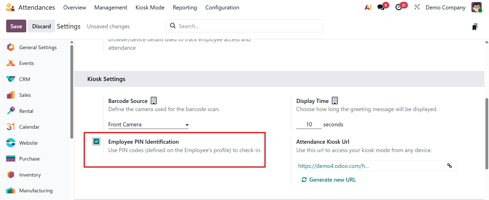This screenshot has width=489, height=200.
Task: Click the bookmark icon near search
Action: [x=475, y=26]
